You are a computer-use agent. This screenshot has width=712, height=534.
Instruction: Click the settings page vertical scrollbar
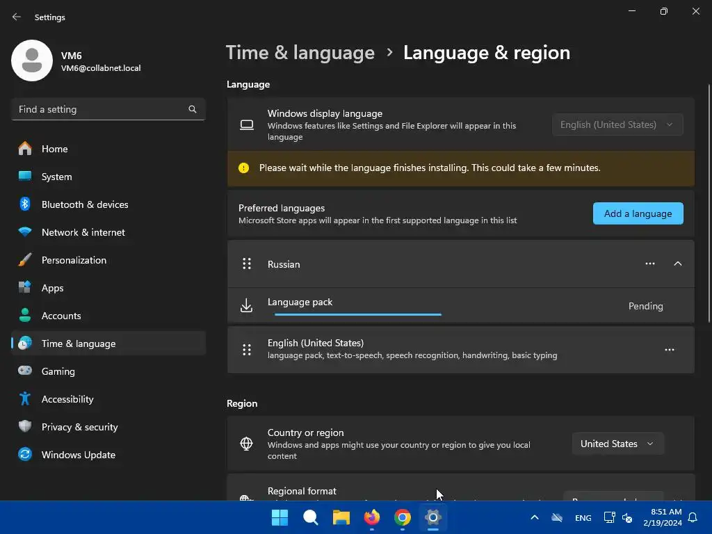709,204
